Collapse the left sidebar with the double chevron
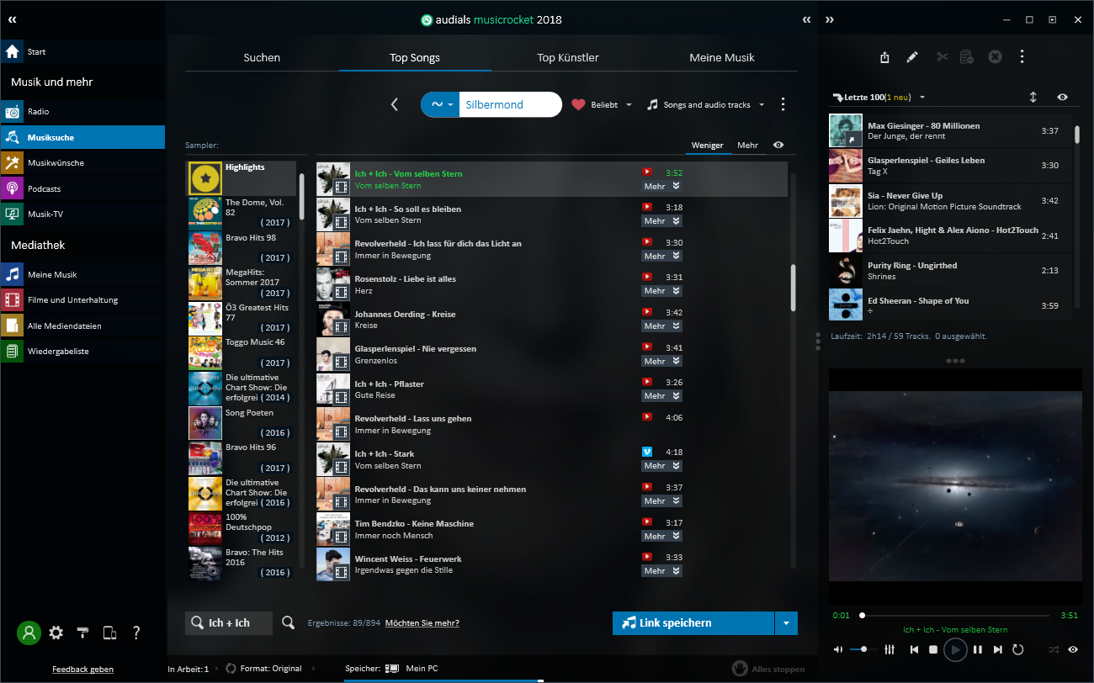 [x=12, y=19]
